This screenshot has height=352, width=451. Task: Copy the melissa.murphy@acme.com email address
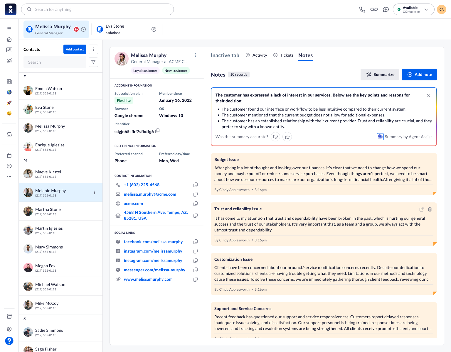tap(196, 194)
